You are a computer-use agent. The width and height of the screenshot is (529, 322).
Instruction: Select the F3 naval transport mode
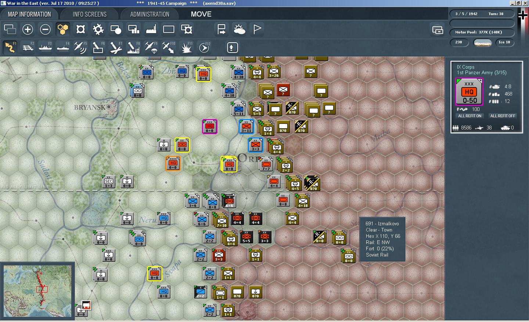pyautogui.click(x=45, y=47)
